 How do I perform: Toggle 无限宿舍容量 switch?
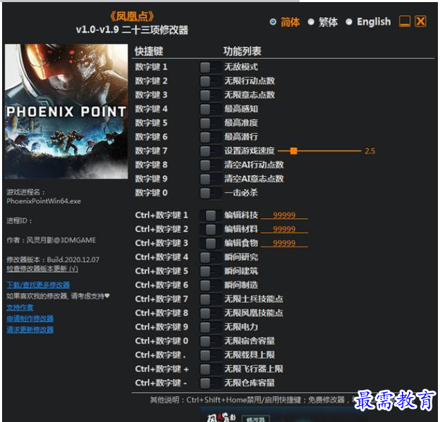tap(210, 342)
